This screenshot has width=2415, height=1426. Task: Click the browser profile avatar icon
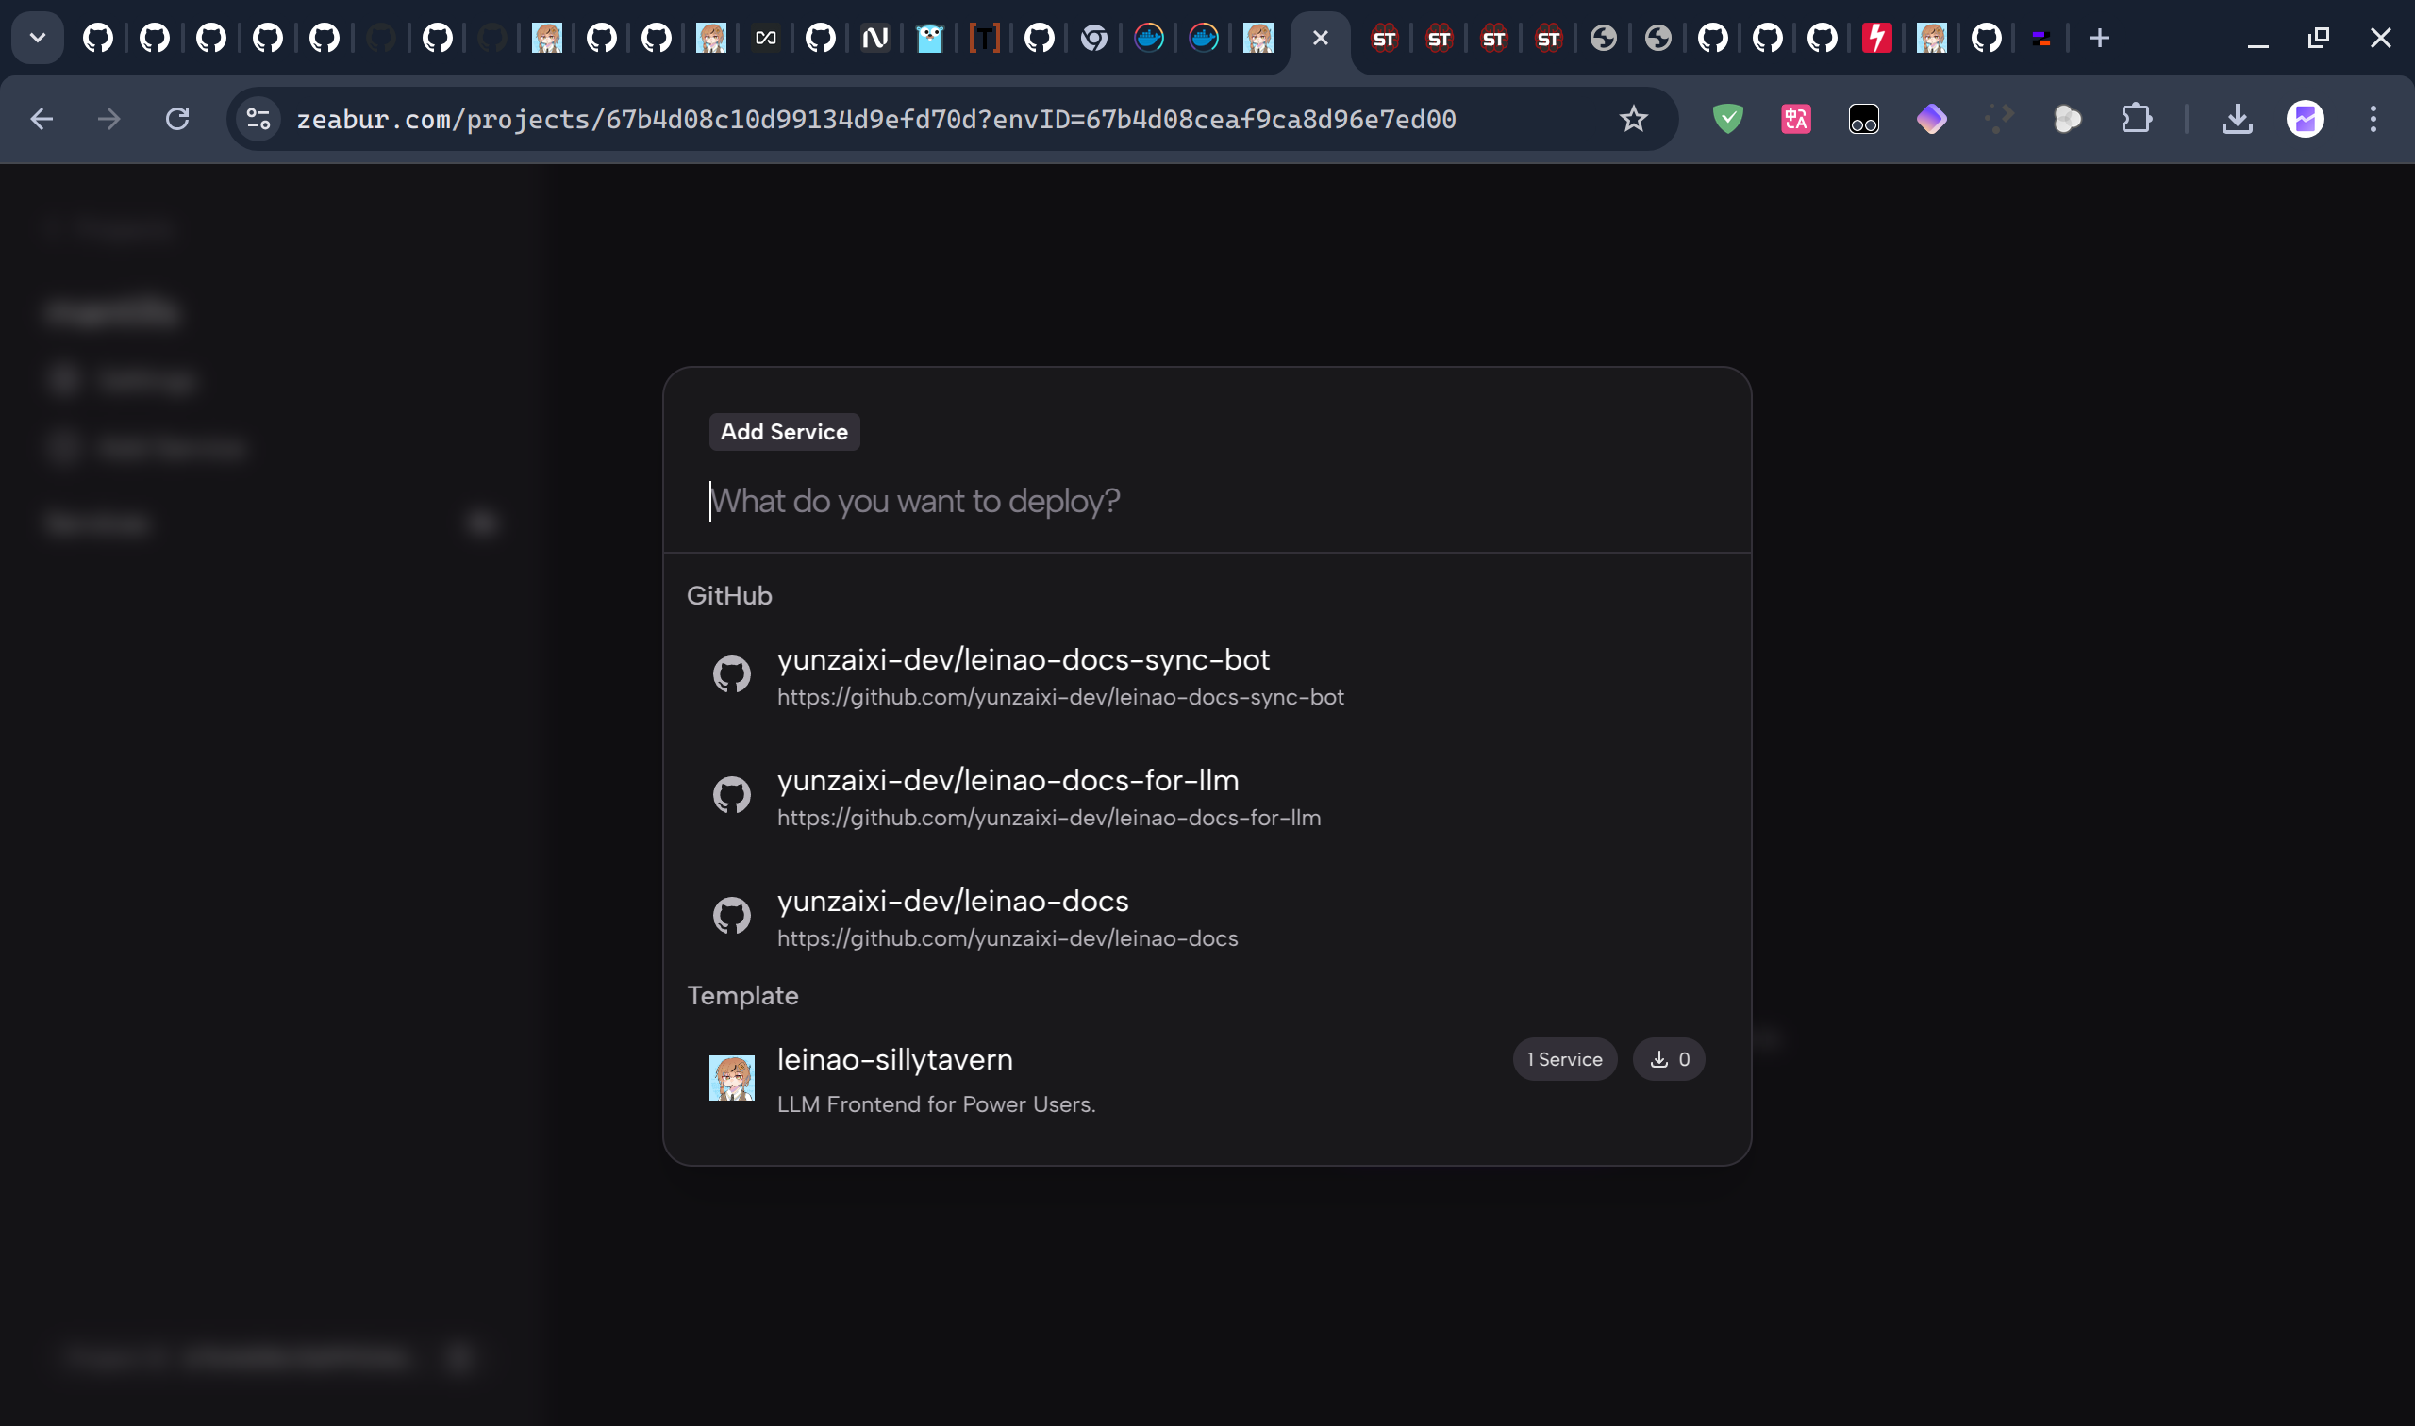[x=2307, y=119]
